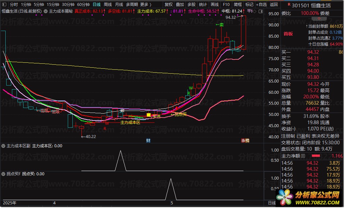Switch to 月线 monthly chart
The width and height of the screenshot is (345, 208).
pyautogui.click(x=119, y=4)
